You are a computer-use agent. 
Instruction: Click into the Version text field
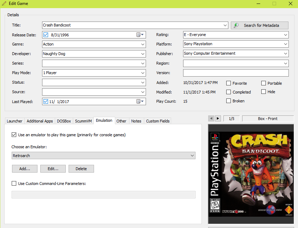(236, 73)
